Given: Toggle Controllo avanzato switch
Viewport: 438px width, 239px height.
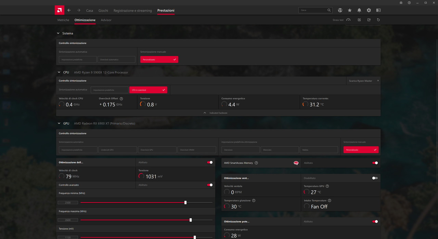Looking at the screenshot, I should tap(210, 185).
